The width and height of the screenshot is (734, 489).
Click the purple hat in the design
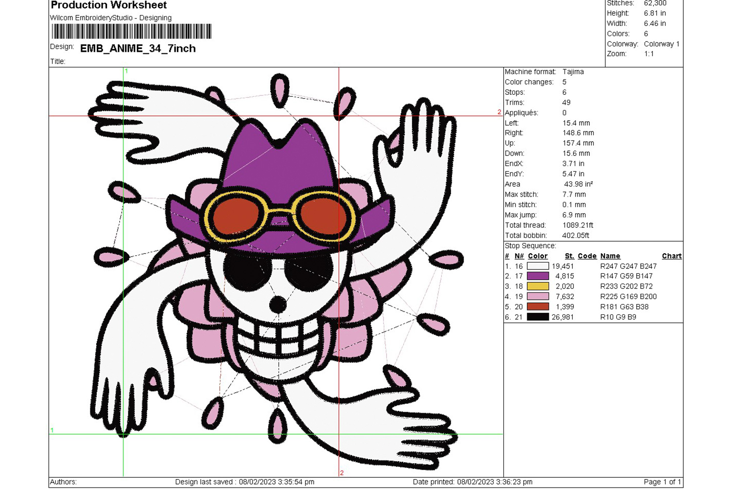[x=279, y=166]
